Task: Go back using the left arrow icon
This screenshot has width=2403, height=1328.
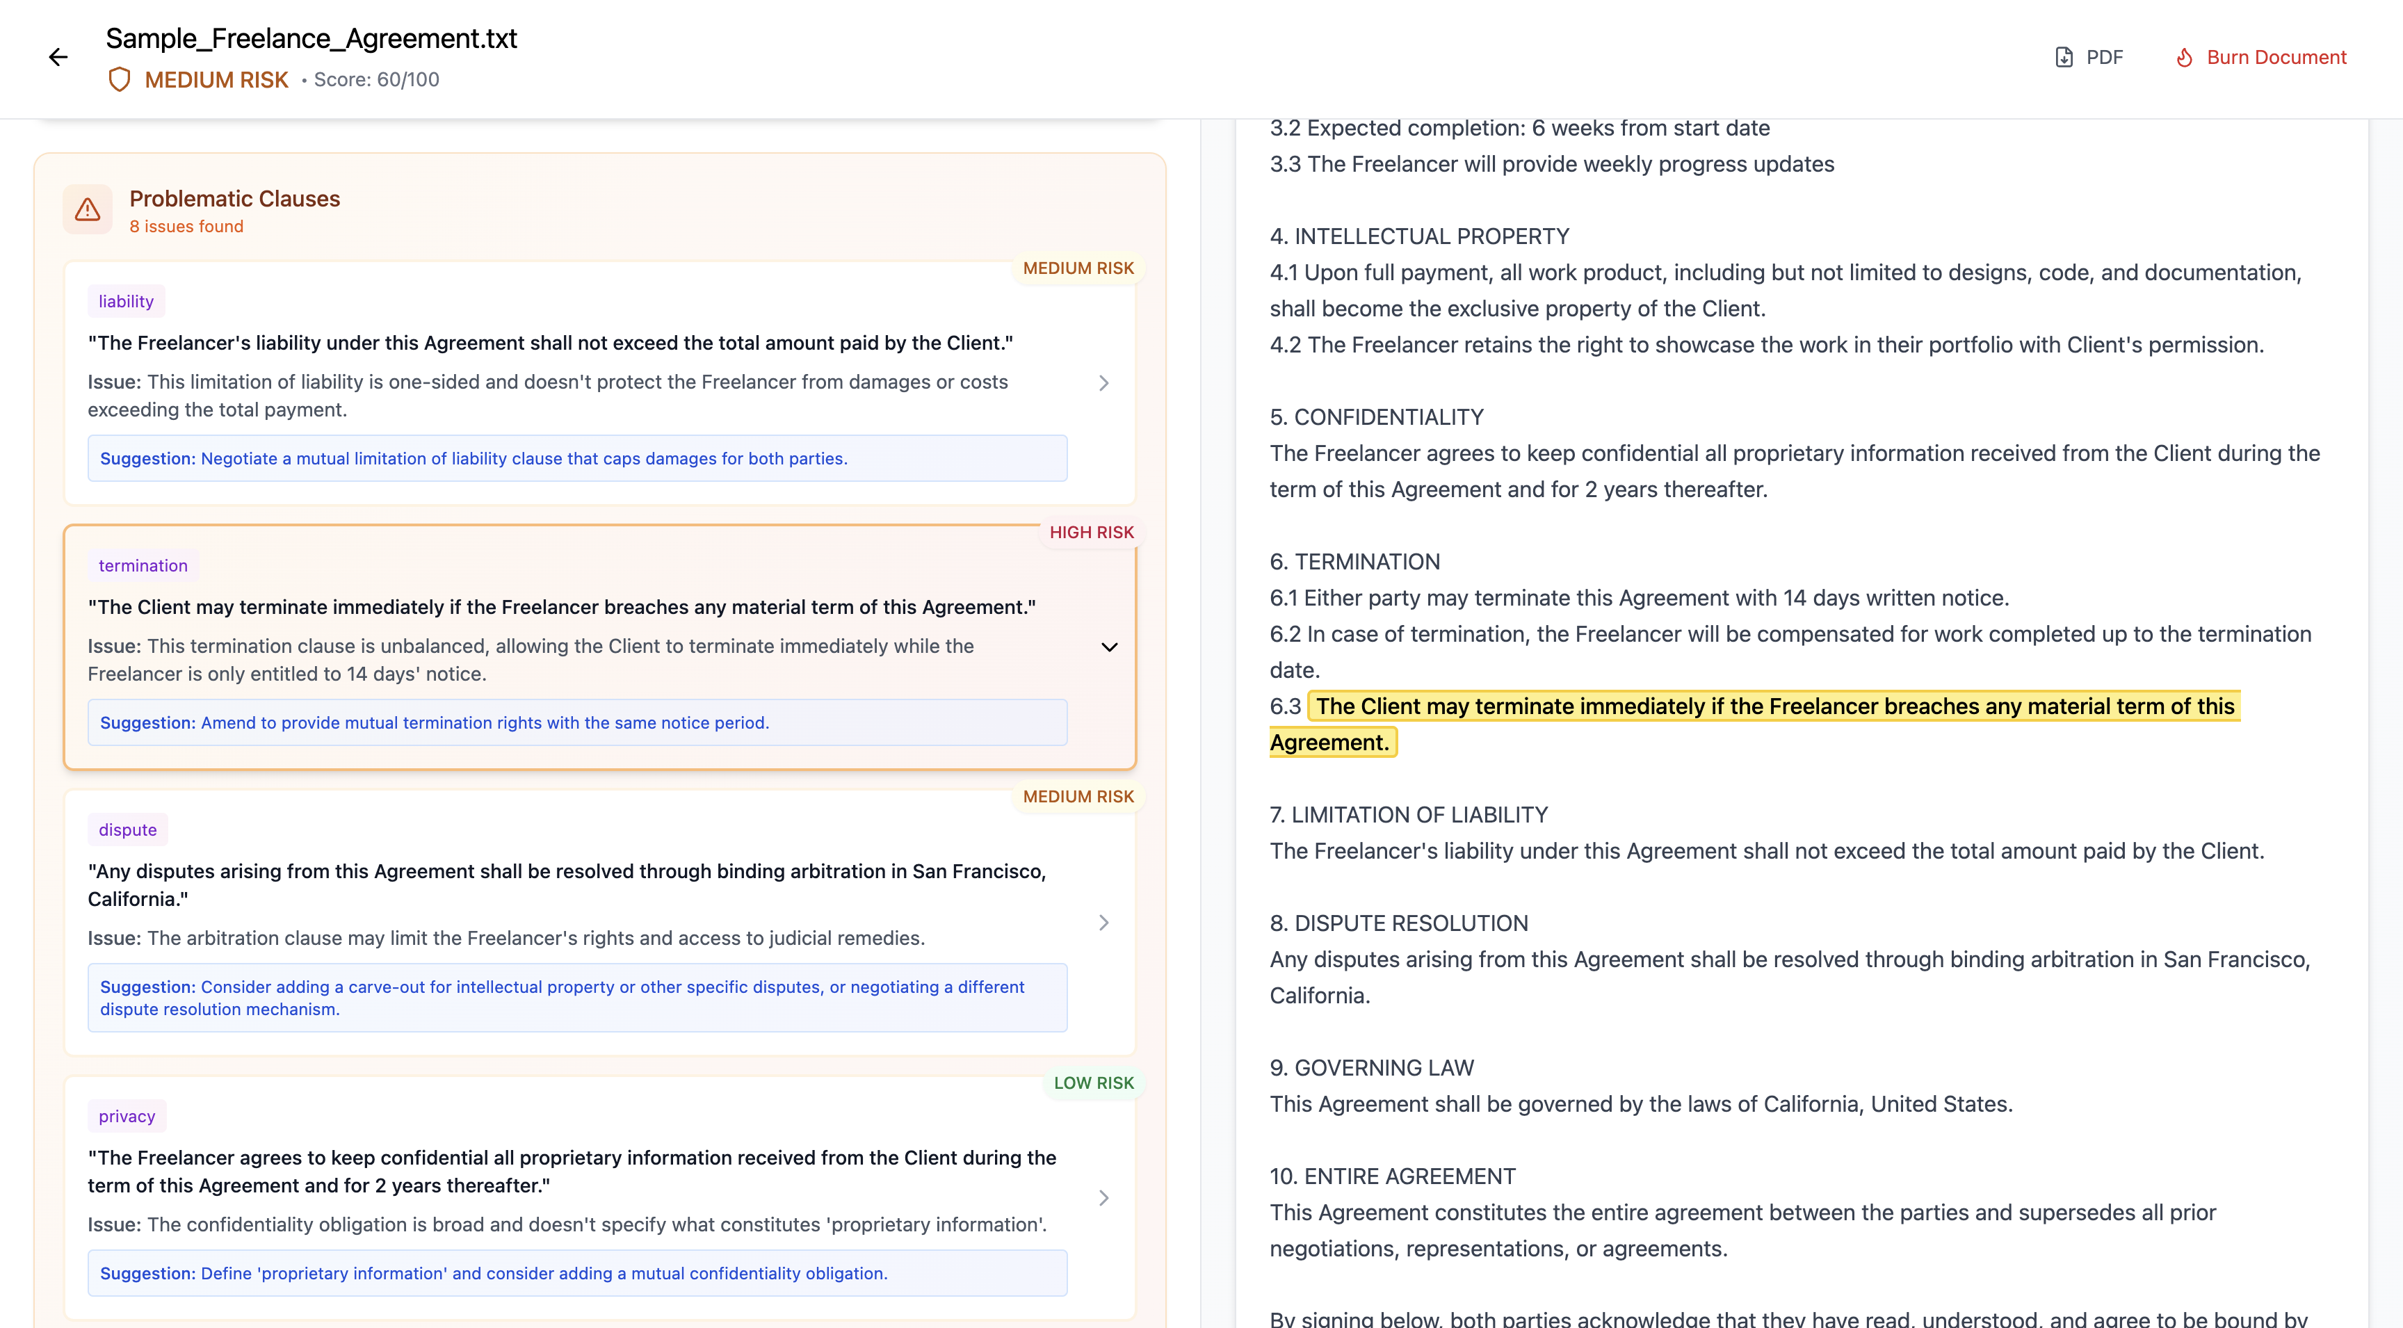Action: (x=58, y=58)
